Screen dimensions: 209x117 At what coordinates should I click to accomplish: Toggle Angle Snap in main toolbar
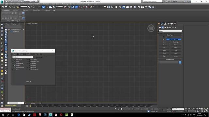80,7
